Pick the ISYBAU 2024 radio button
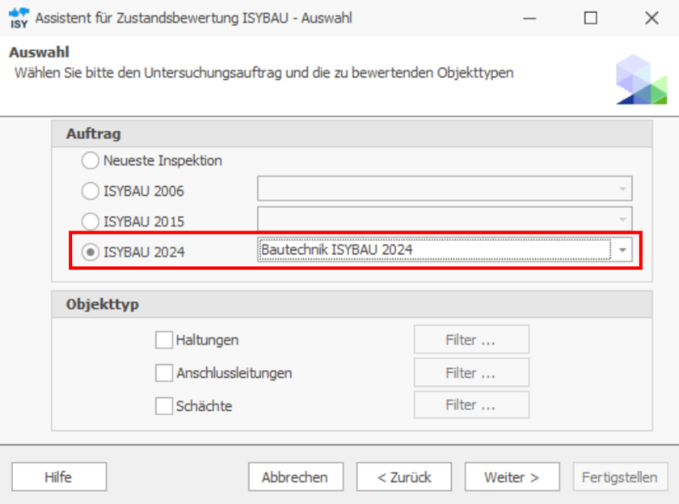This screenshot has height=504, width=679. pos(91,252)
